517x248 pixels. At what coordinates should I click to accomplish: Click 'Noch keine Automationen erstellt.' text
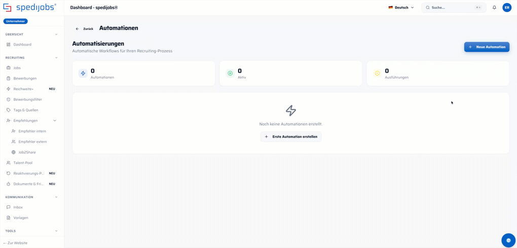click(291, 124)
